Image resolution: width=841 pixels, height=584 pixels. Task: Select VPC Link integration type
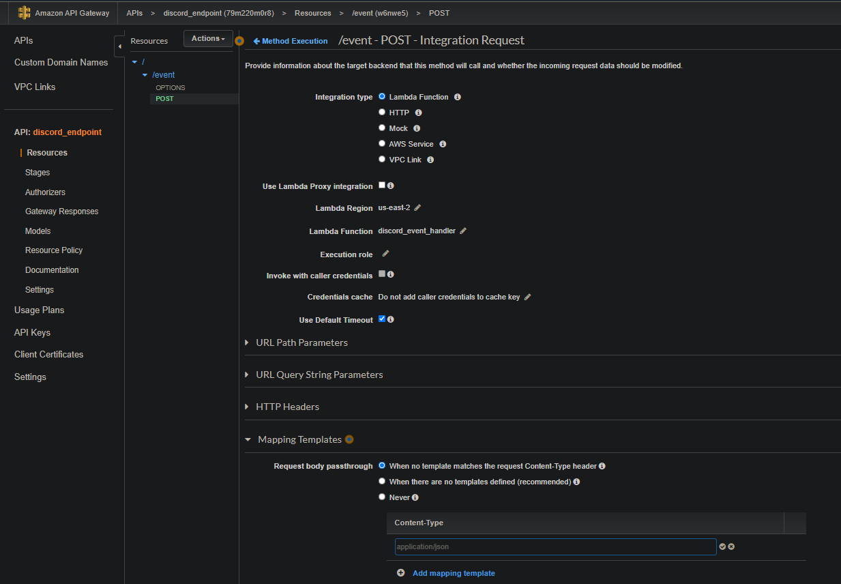(382, 159)
